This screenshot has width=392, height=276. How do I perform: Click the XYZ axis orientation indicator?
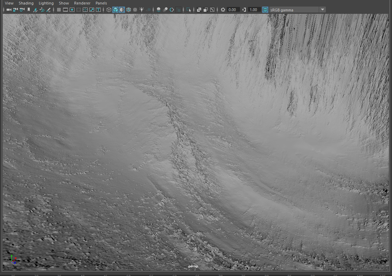coord(13,259)
